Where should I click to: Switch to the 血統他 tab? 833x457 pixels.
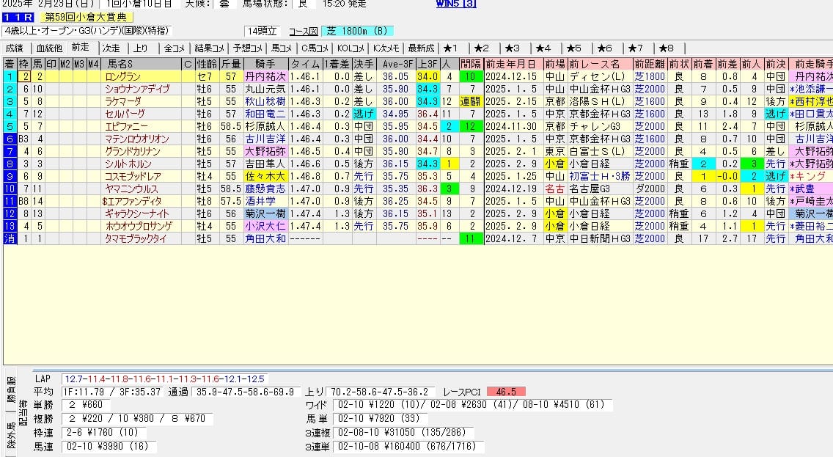[49, 48]
